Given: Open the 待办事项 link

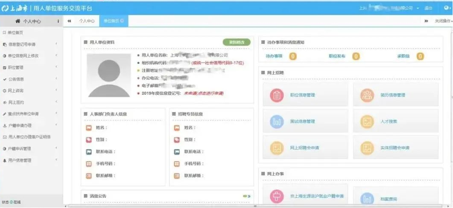Looking at the screenshot, I should pos(274,56).
